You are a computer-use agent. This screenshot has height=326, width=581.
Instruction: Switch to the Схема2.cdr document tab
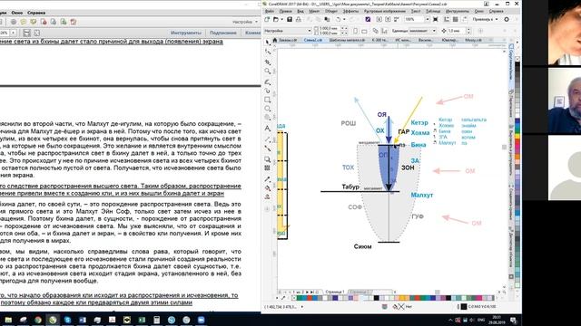pos(312,40)
